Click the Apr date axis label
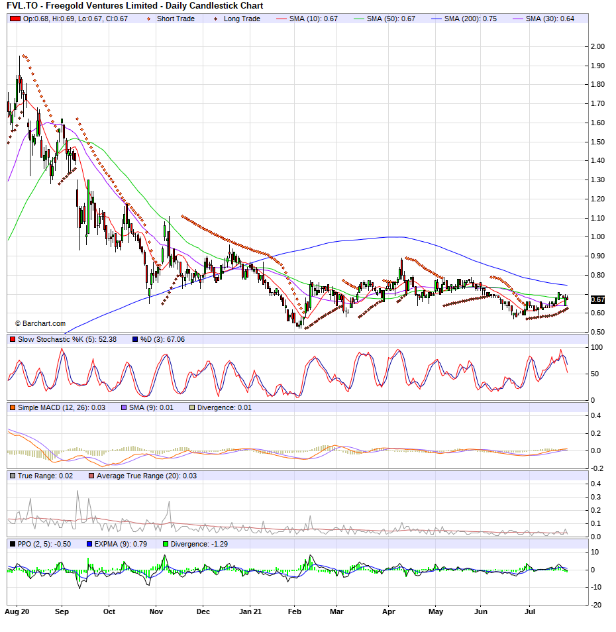 389,611
